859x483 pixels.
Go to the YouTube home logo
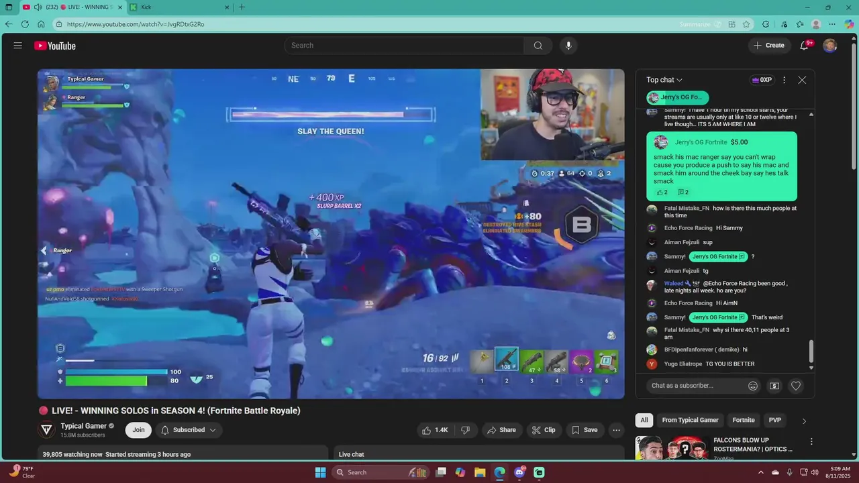click(x=55, y=46)
